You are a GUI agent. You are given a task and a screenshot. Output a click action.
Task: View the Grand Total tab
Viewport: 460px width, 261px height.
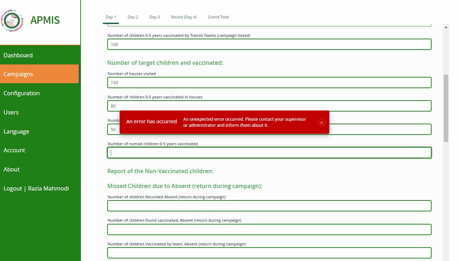point(218,17)
